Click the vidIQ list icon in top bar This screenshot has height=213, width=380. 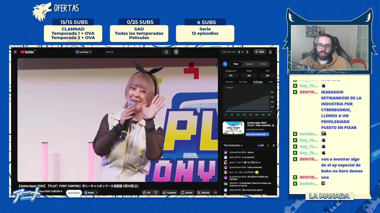pyautogui.click(x=242, y=52)
